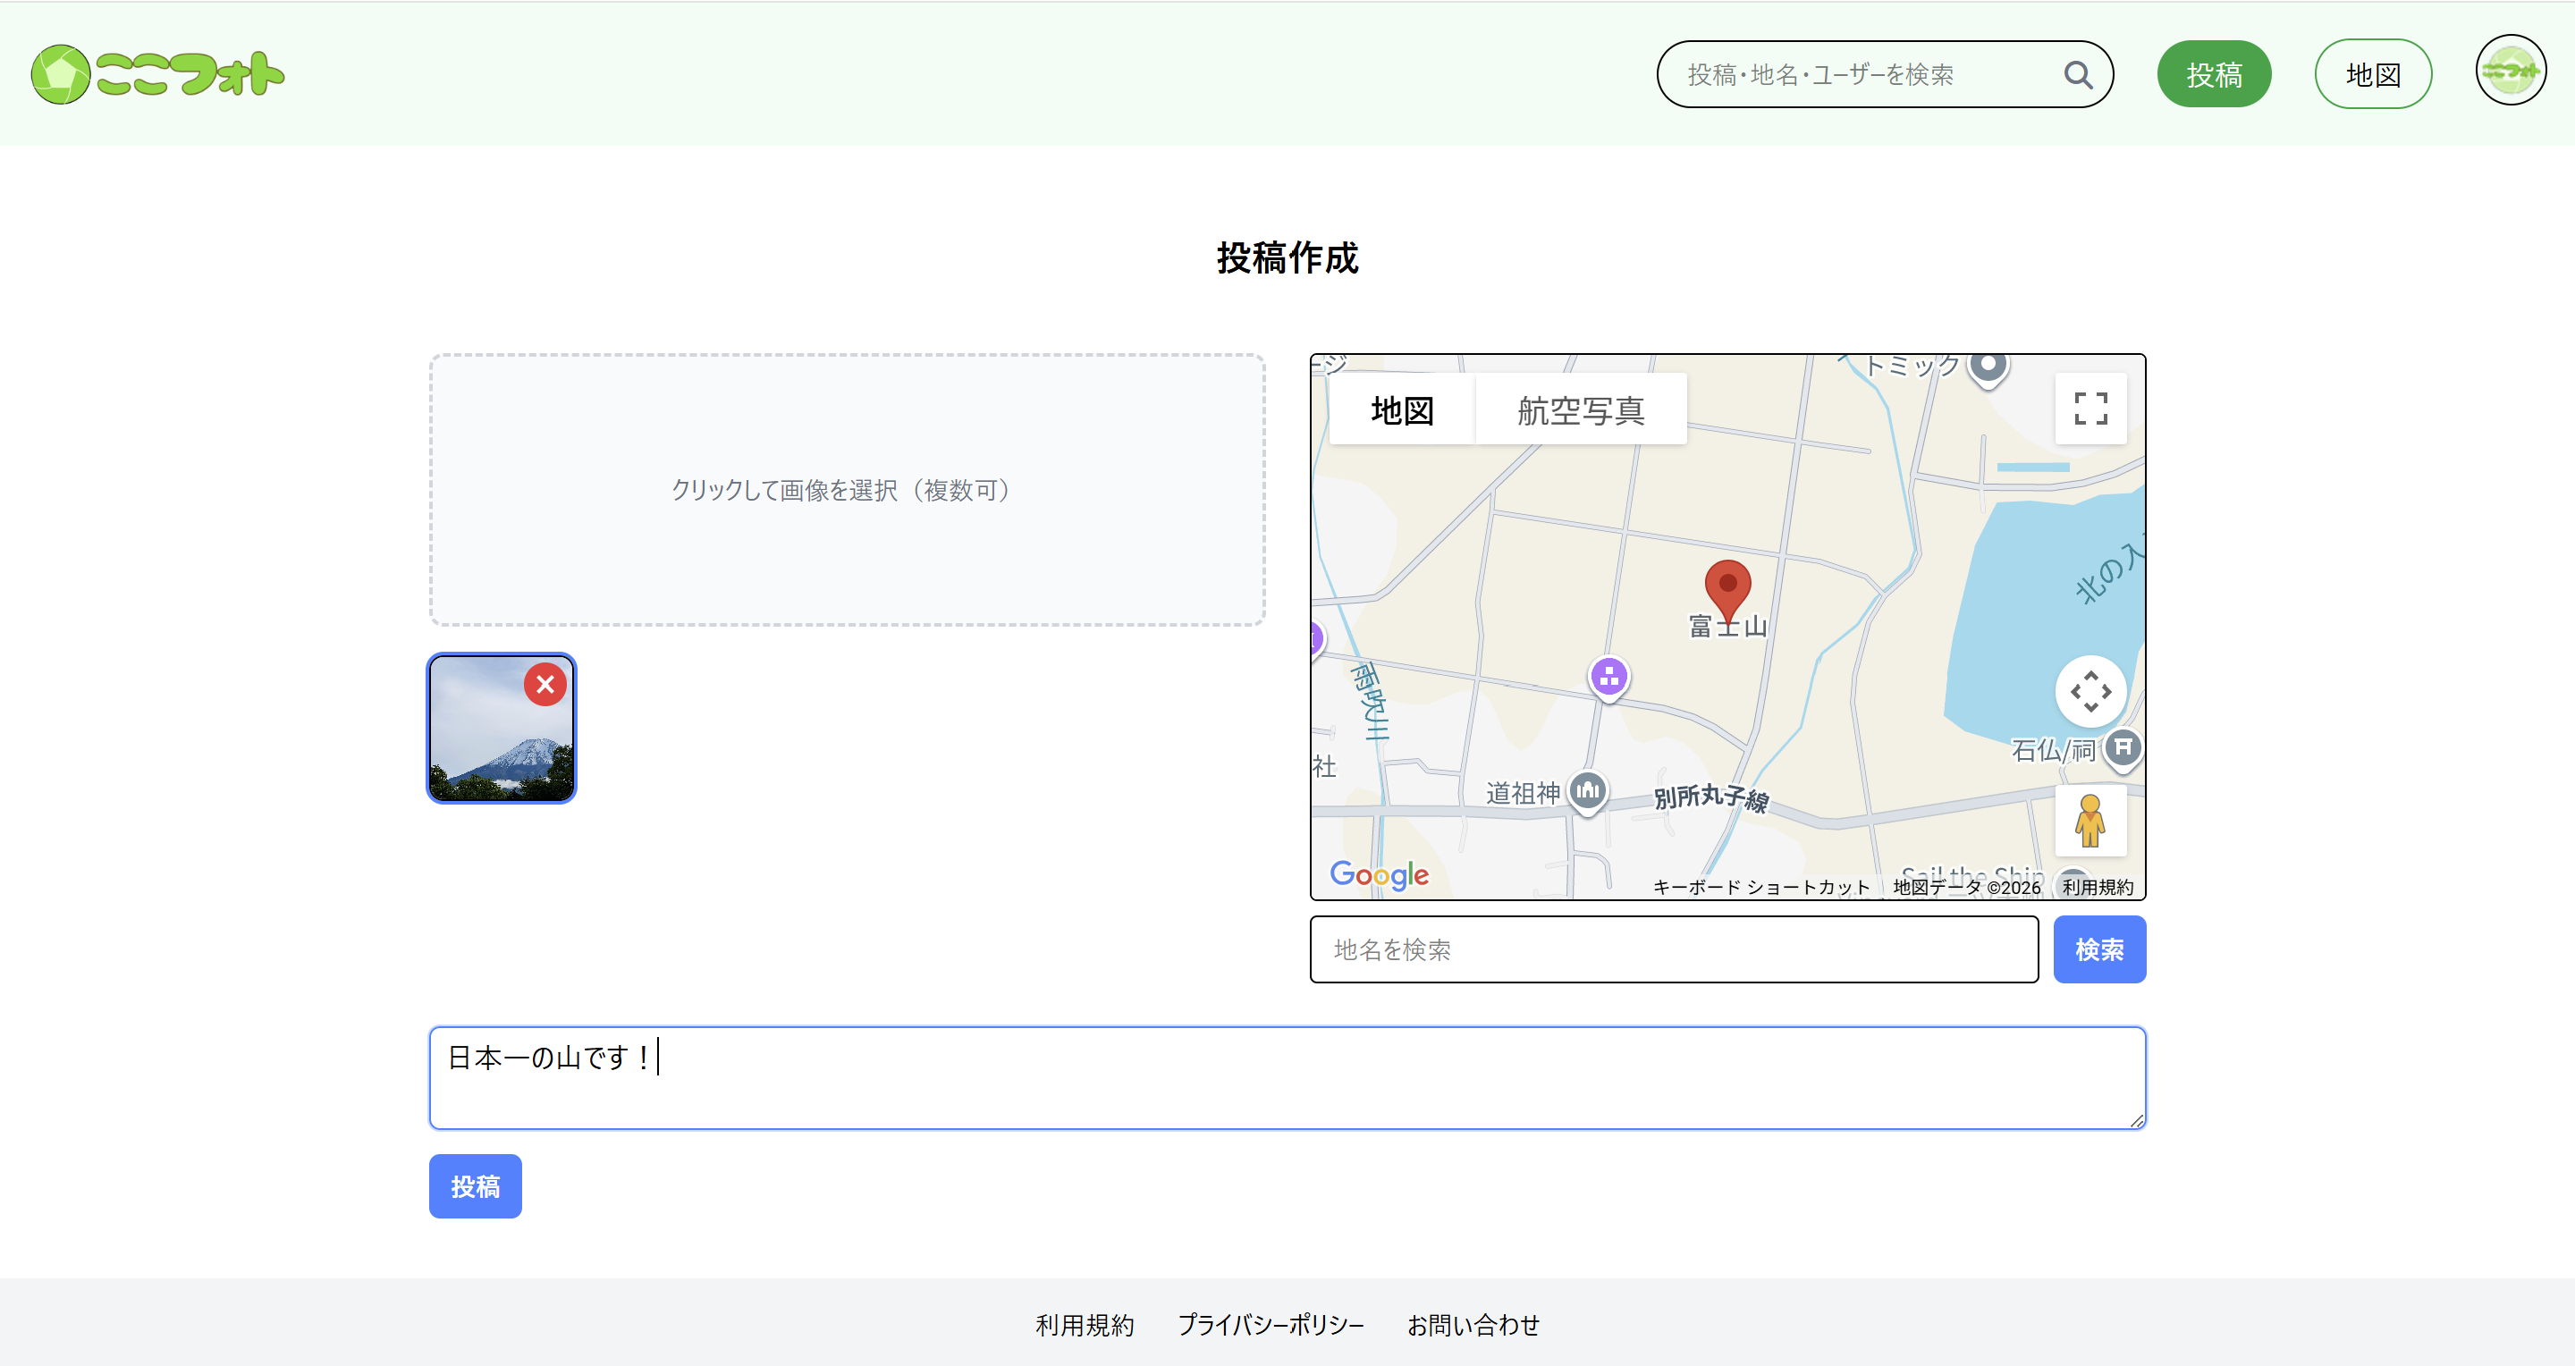Open the 地図 page from header
Image resolution: width=2575 pixels, height=1366 pixels.
(2372, 75)
